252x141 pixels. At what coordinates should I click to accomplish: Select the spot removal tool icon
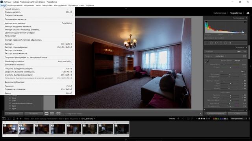coord(211,43)
